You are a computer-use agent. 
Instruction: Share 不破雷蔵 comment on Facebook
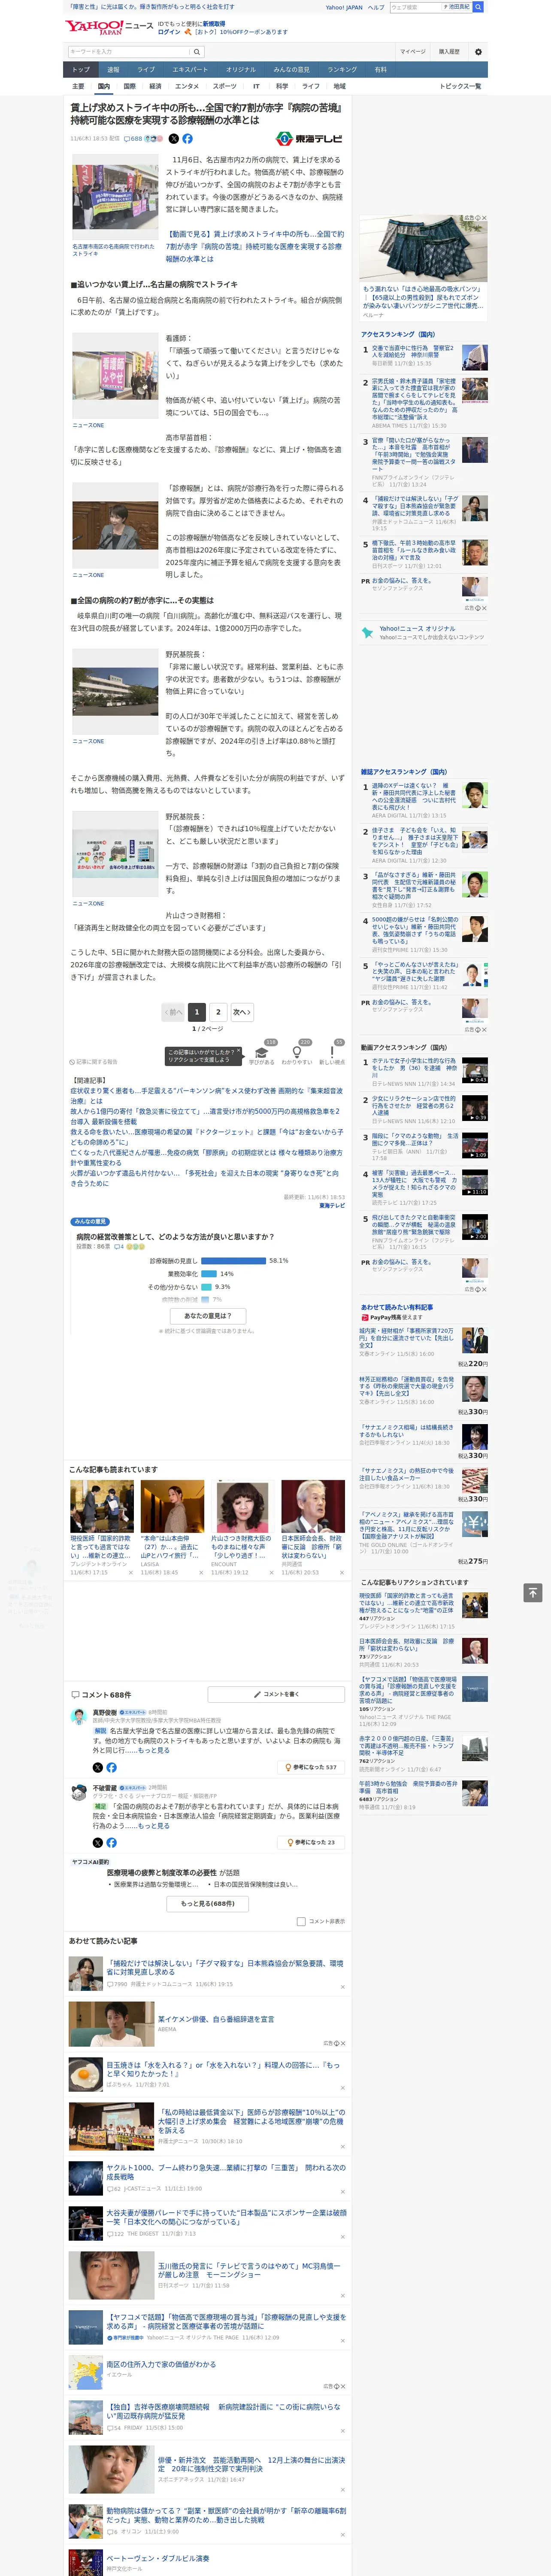tap(111, 1842)
